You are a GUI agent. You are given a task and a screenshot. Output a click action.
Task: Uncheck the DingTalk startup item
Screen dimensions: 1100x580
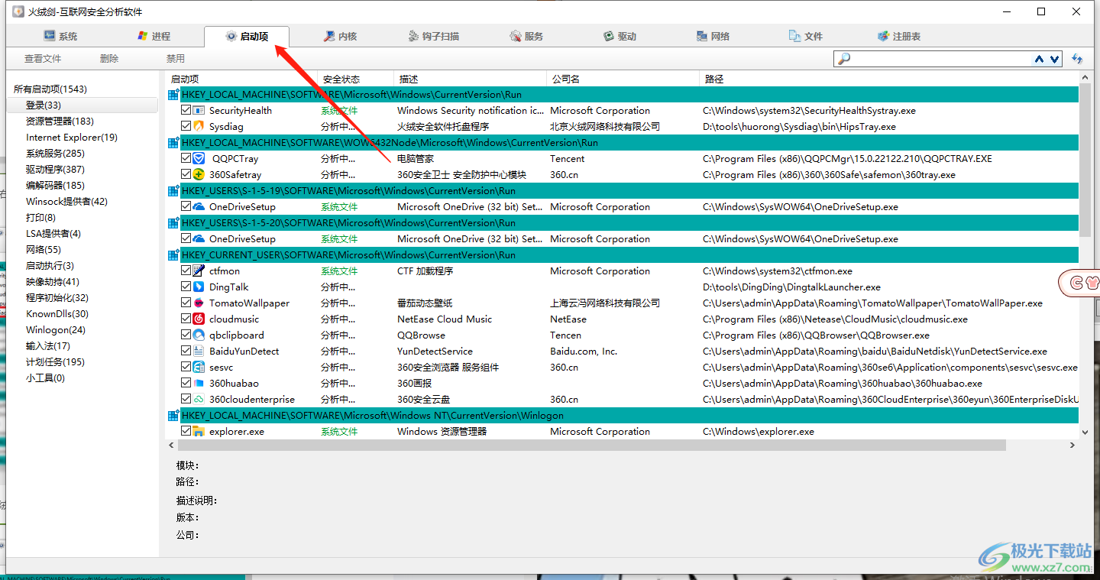click(x=186, y=287)
